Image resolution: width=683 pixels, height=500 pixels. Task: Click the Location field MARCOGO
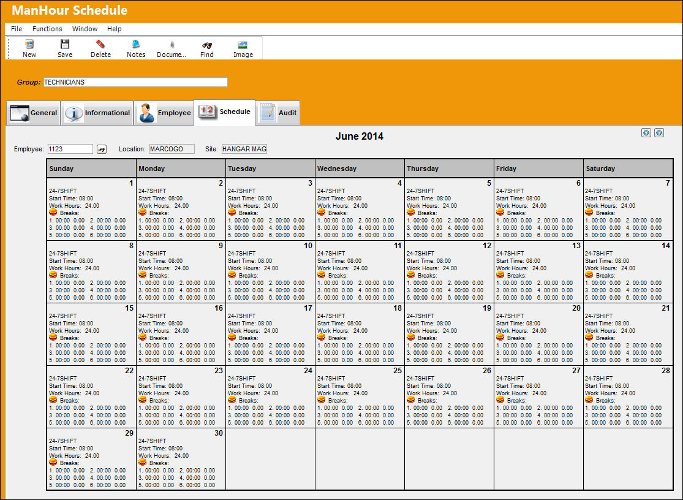click(172, 149)
